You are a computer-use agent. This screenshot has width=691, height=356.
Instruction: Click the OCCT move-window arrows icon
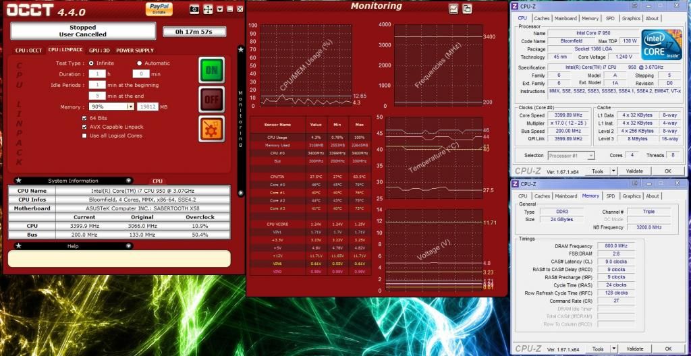[208, 9]
